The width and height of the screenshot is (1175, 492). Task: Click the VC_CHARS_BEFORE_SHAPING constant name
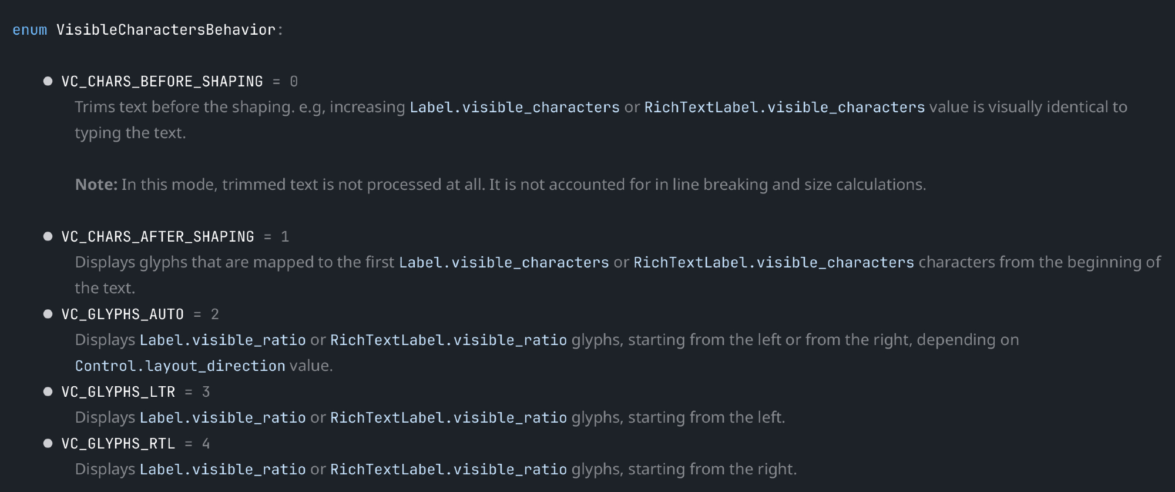(x=162, y=82)
